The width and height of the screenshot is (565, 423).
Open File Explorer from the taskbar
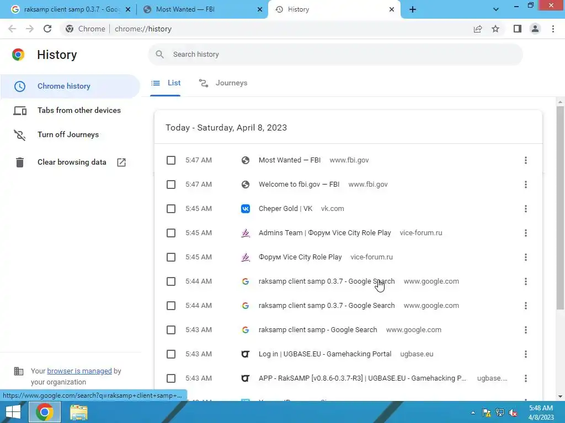[78, 412]
